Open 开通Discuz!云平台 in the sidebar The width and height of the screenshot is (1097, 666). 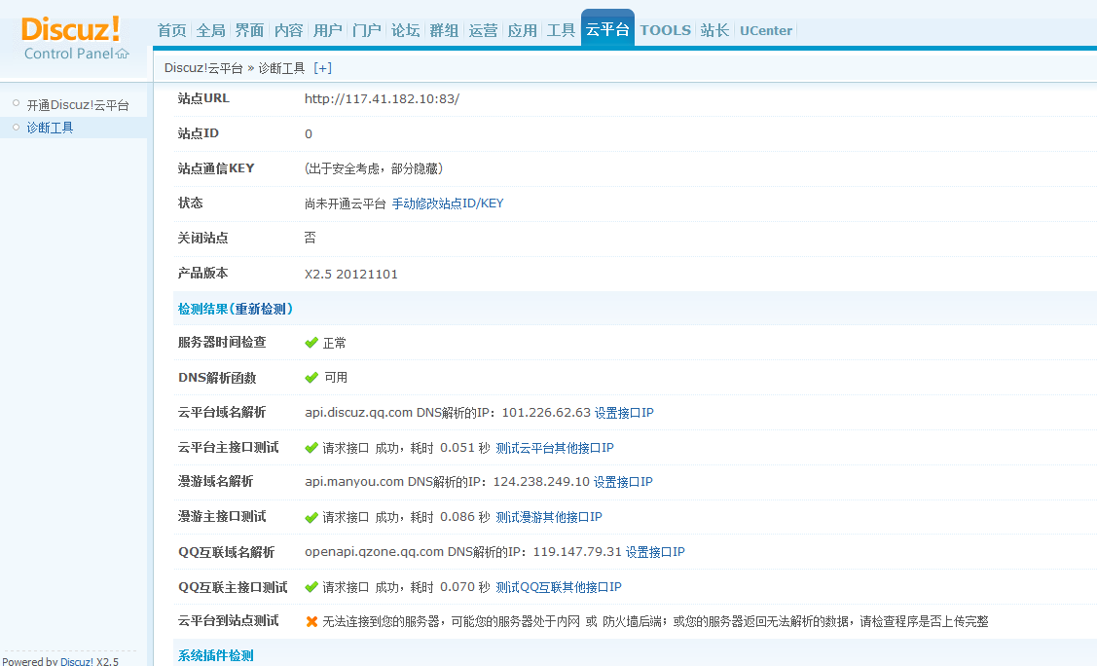(78, 105)
